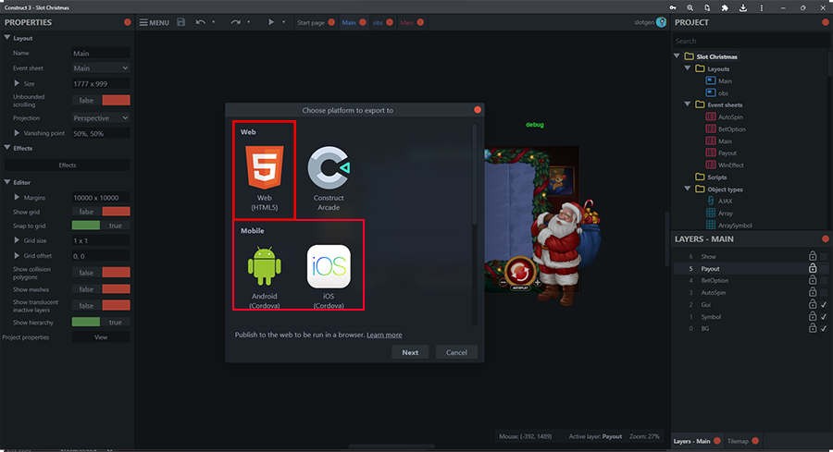Toggle the Show grid property

click(101, 212)
